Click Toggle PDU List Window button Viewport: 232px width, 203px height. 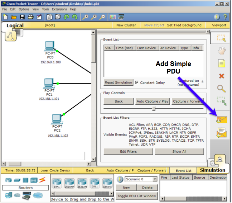tap(136, 196)
